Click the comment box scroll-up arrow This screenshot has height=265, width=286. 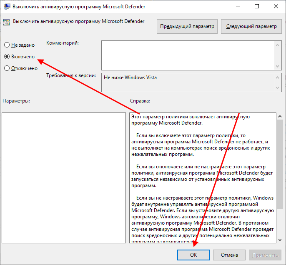(x=277, y=45)
